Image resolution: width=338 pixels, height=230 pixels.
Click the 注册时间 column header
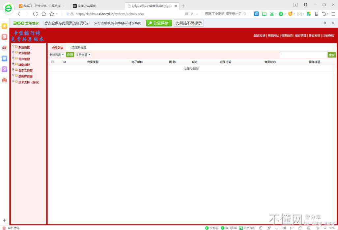point(225,62)
